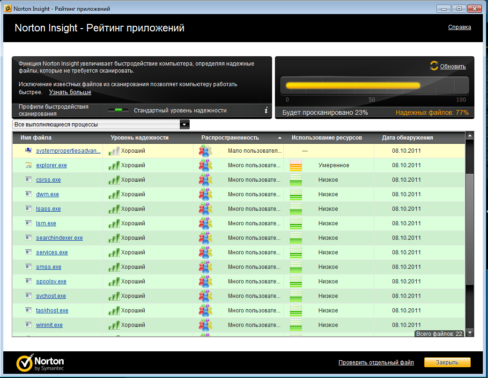Click the trust bars icon in spoolsv.exe row

coord(114,282)
